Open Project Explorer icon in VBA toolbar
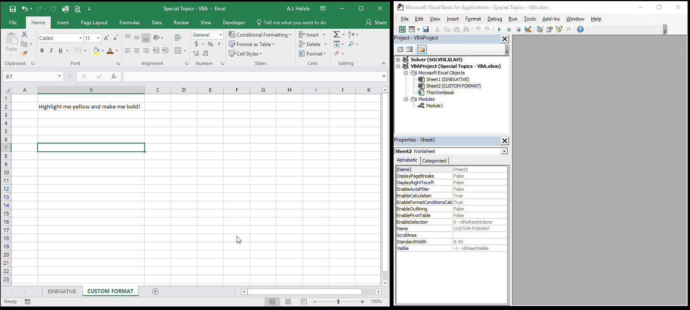The image size is (690, 310). 540,29
